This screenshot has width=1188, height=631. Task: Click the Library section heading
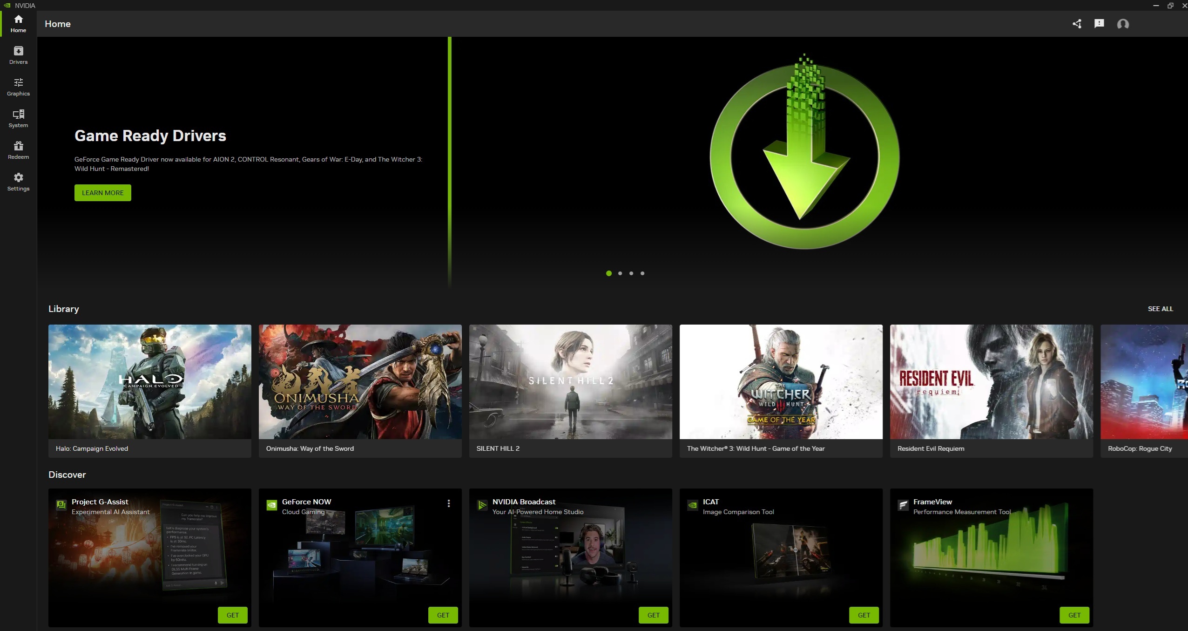[64, 309]
